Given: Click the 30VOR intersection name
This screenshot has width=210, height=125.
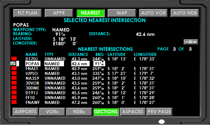Looking at the screenshot, I should pyautogui.click(x=33, y=83).
